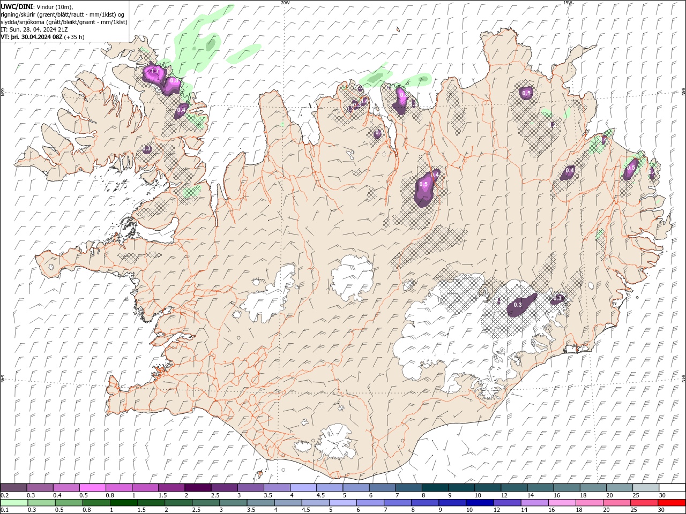Click the '1.7' snowfall value label

[x=155, y=71]
